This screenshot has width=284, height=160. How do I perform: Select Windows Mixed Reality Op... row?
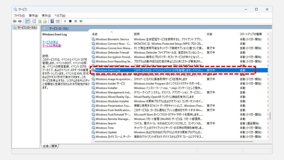[x=179, y=97]
